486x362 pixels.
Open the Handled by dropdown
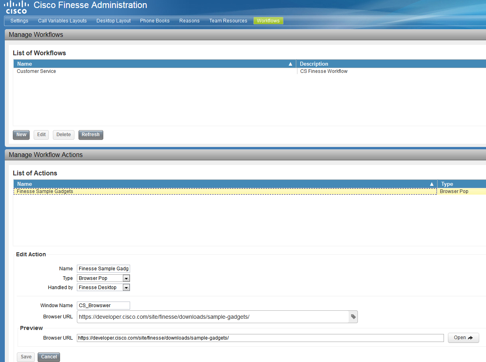click(x=126, y=288)
